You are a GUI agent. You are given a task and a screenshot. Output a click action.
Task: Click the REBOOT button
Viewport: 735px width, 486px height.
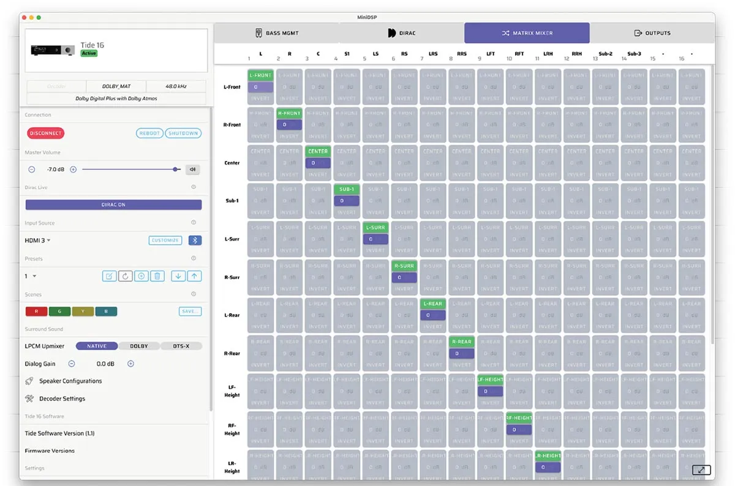point(149,133)
